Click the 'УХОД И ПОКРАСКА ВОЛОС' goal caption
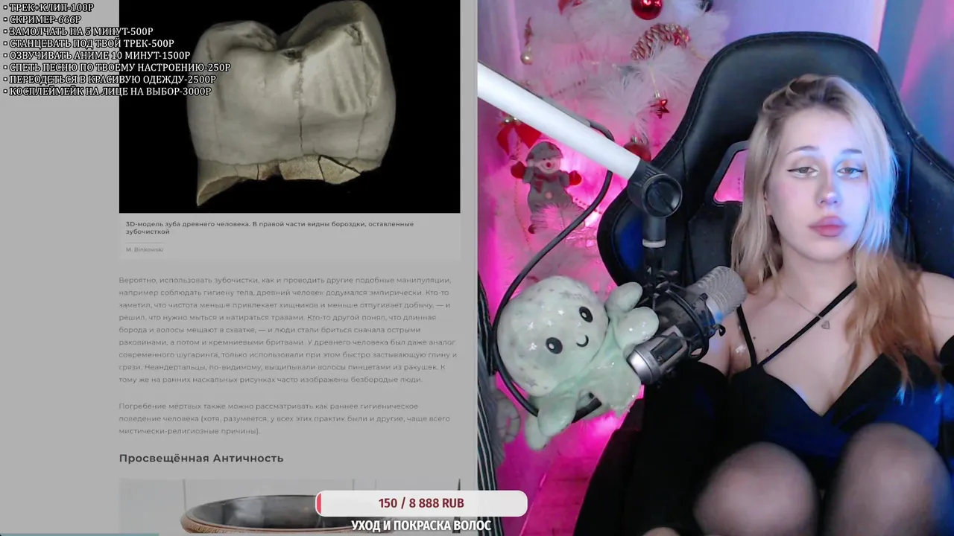This screenshot has height=536, width=954. tap(421, 526)
